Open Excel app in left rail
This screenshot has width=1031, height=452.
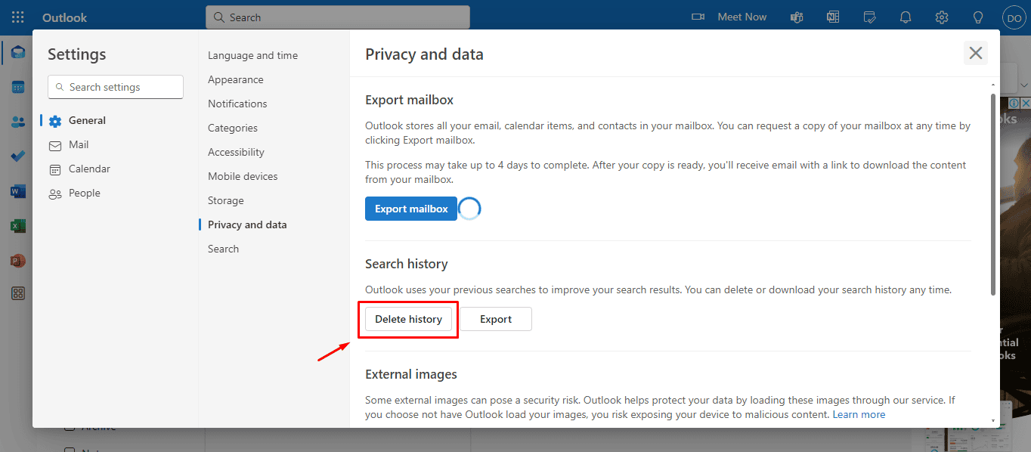click(18, 225)
